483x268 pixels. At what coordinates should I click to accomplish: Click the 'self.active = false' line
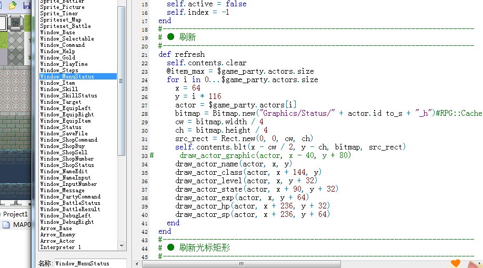point(206,4)
